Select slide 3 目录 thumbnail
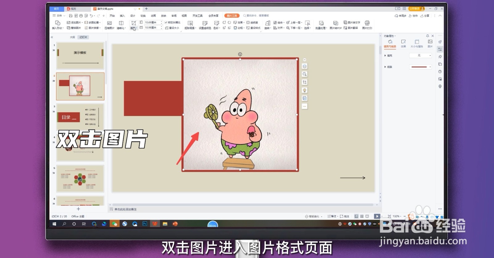 (80, 117)
